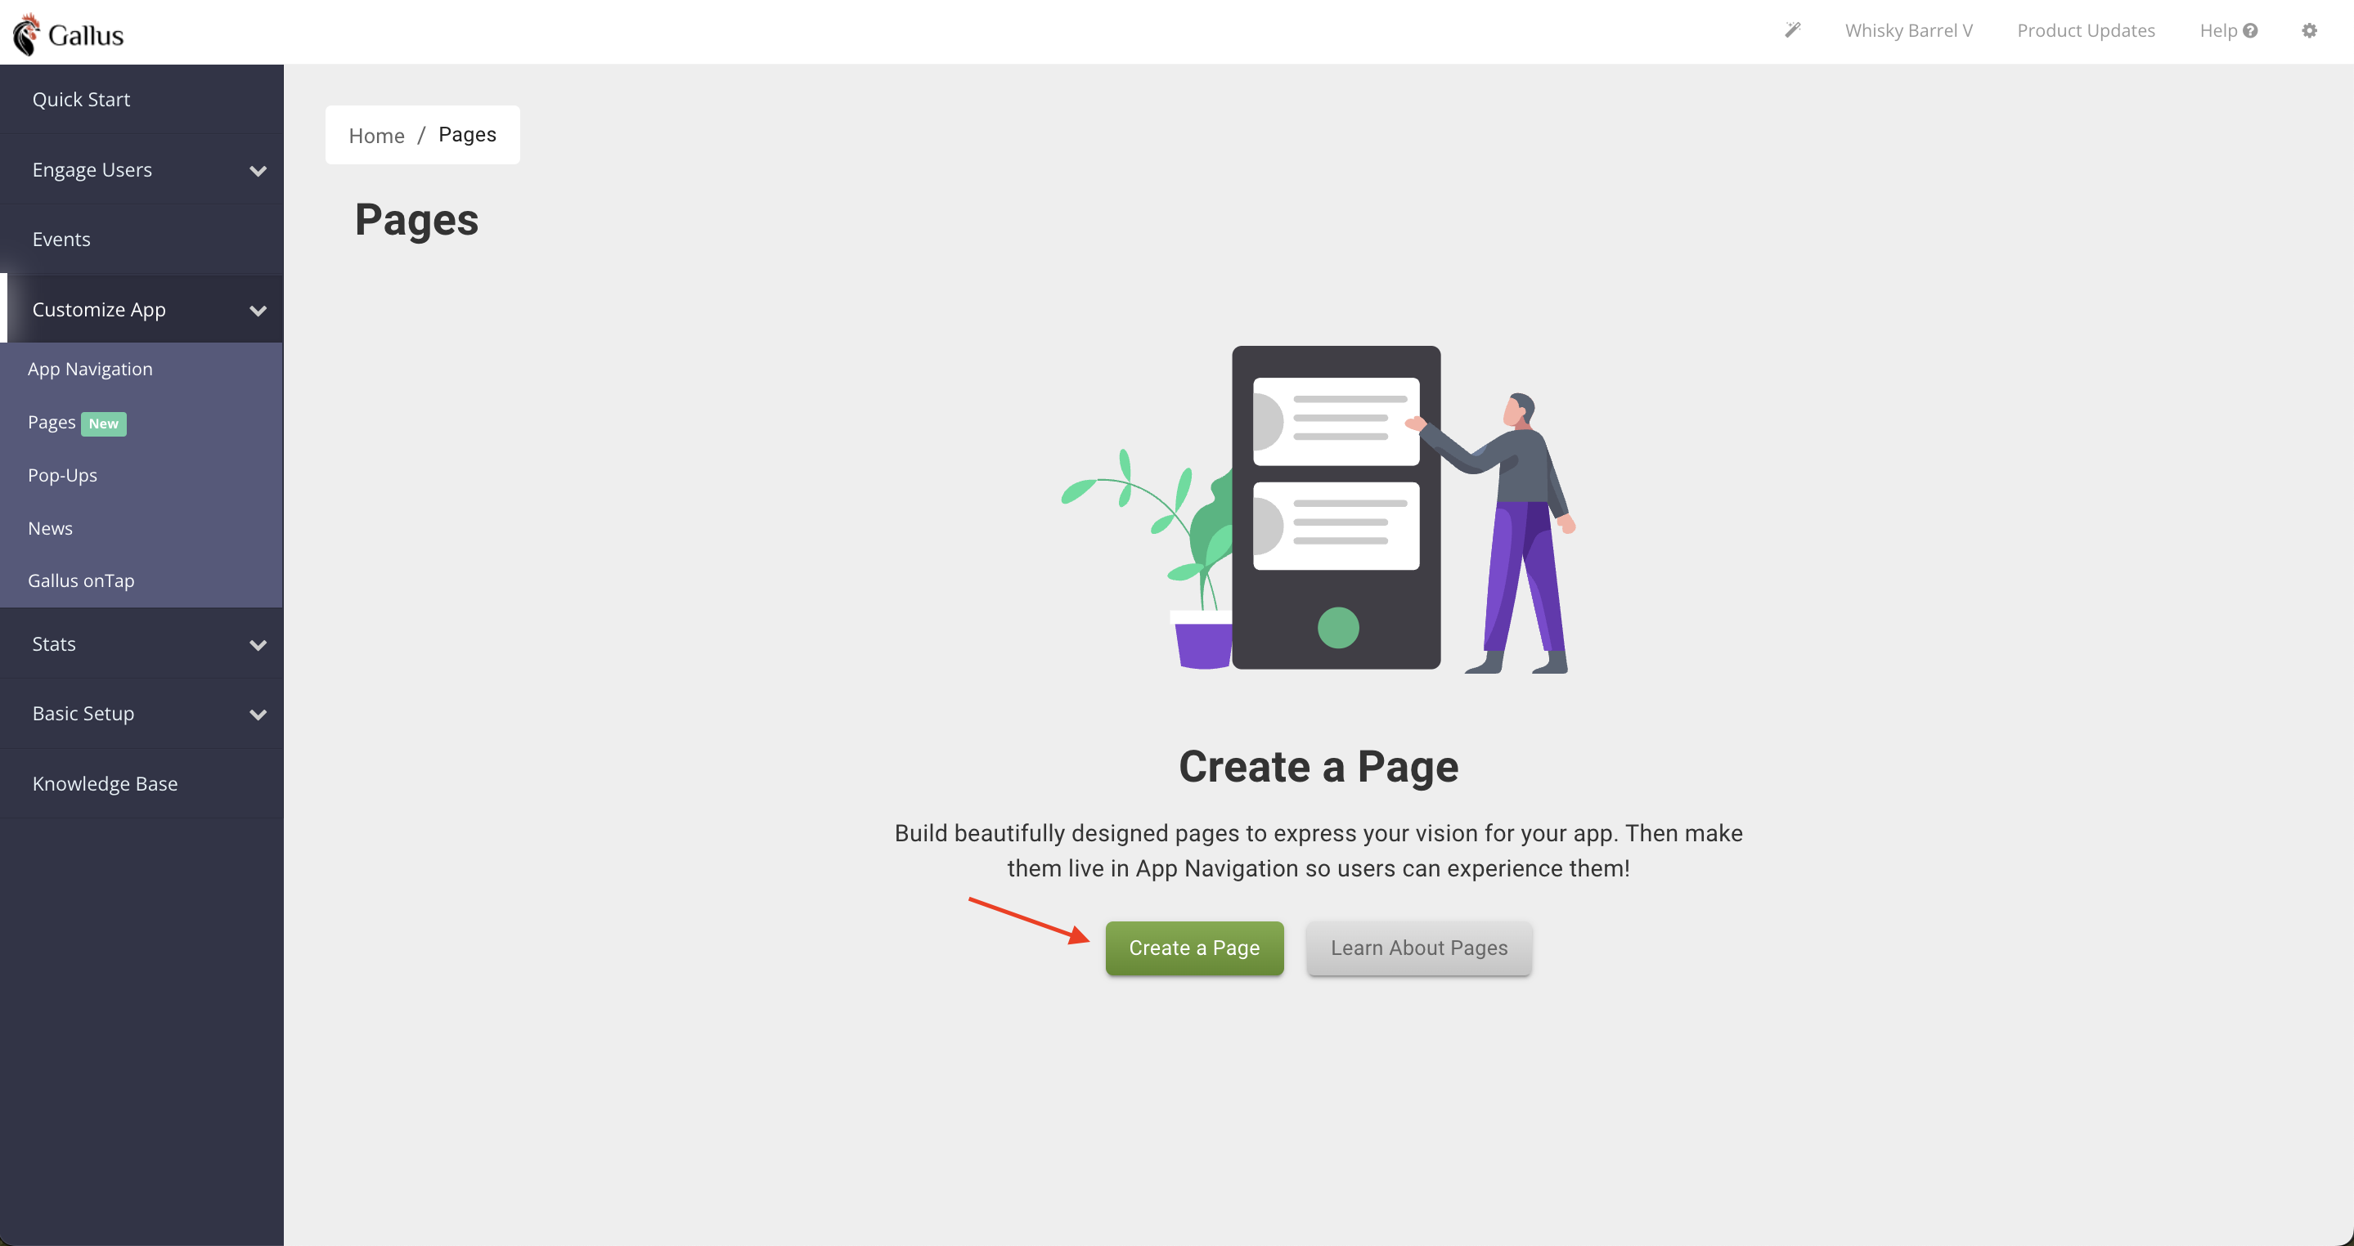Click the Help question mark icon
This screenshot has height=1246, width=2354.
[2251, 30]
